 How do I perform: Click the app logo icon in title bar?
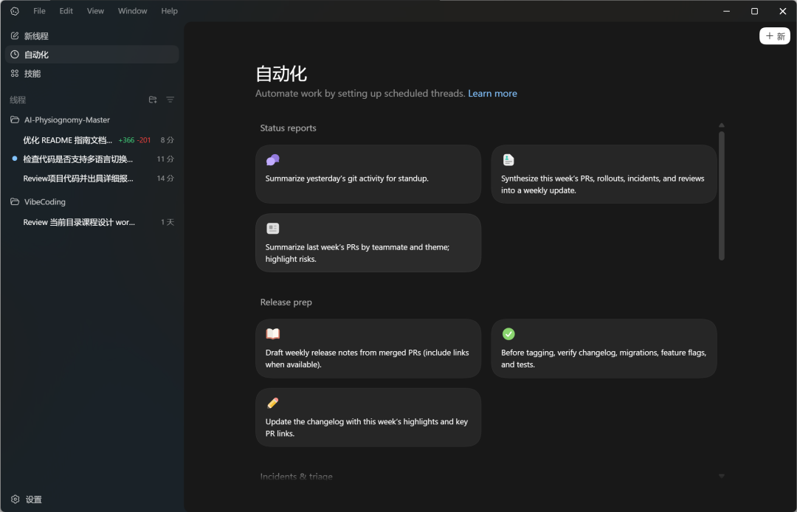tap(15, 11)
